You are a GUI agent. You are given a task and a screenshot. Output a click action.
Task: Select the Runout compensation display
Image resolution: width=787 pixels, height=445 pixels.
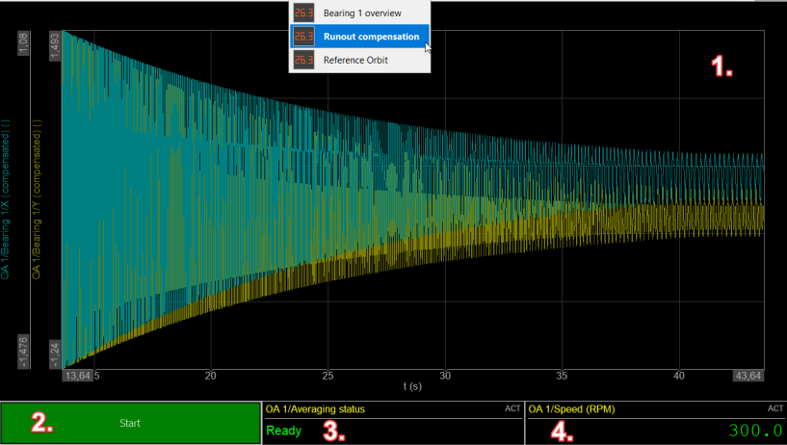(359, 37)
